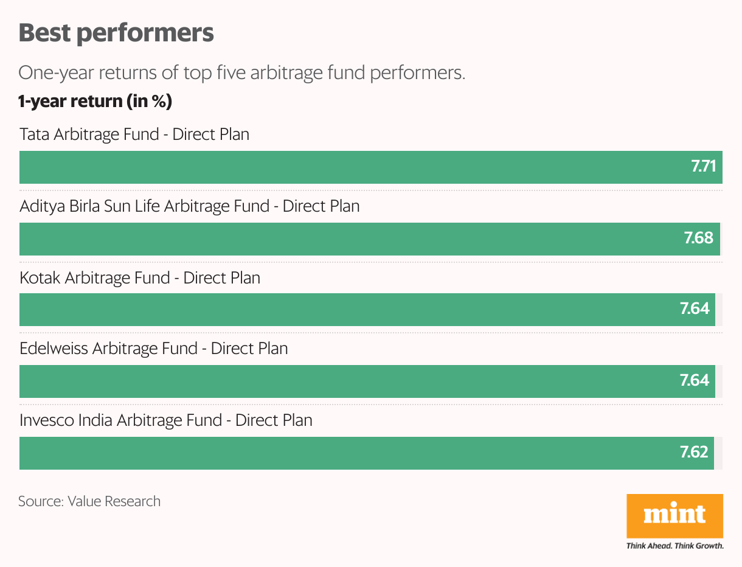Click the one-year returns subtitle text
The image size is (742, 567).
(x=241, y=73)
